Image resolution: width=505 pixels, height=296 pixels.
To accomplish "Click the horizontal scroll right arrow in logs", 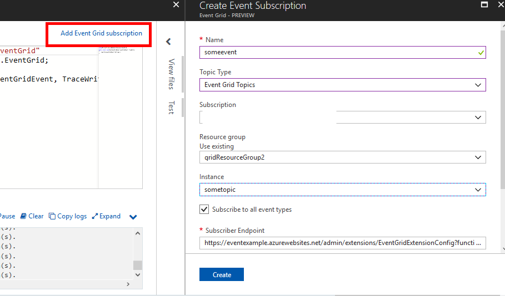I will (x=128, y=284).
